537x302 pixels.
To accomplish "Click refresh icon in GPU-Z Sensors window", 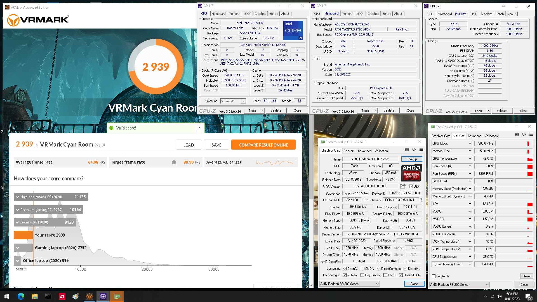I will tap(524, 134).
